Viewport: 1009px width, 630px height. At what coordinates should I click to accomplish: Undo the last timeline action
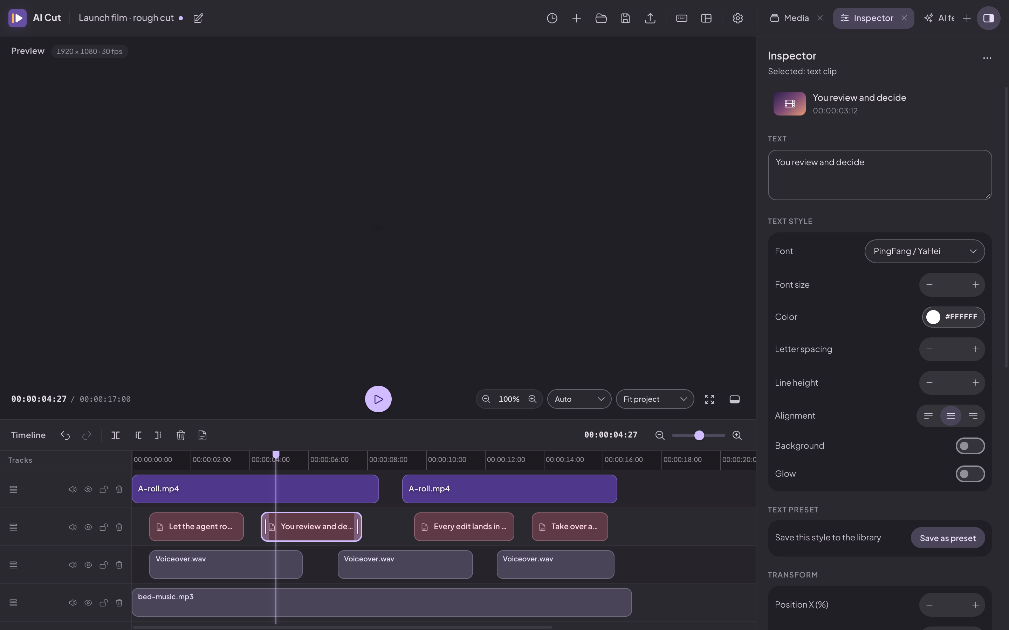coord(65,435)
